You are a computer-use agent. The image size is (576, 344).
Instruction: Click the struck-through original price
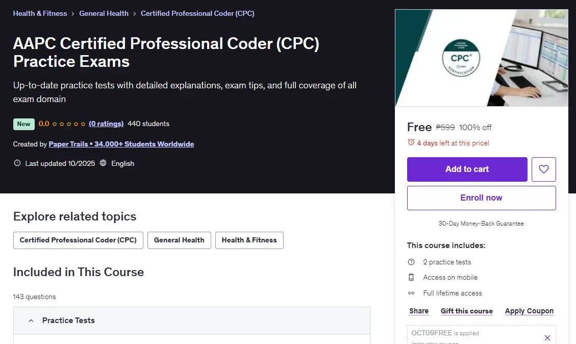pyautogui.click(x=445, y=128)
